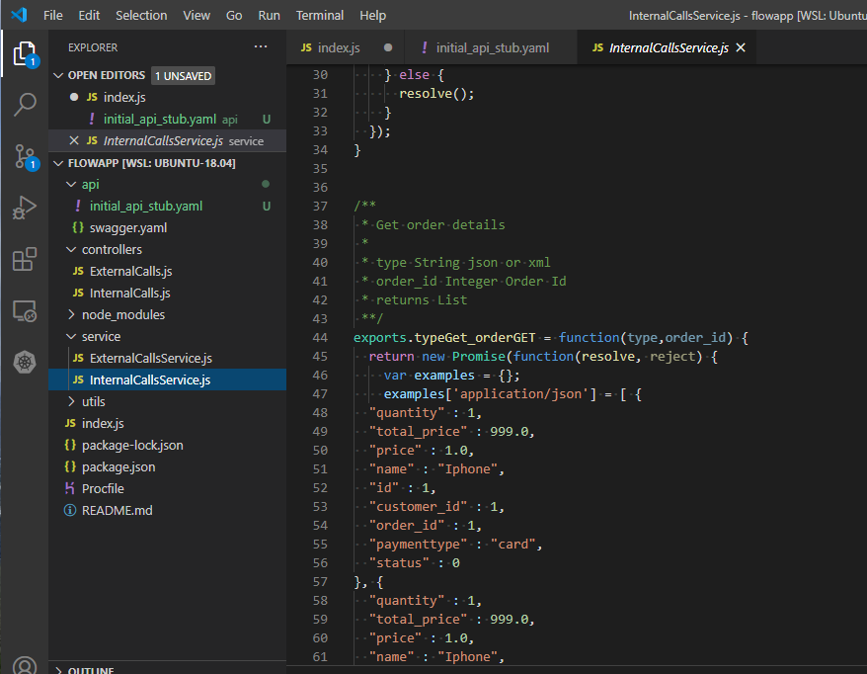
Task: Open the Kubernetes view icon
Action: click(x=25, y=363)
